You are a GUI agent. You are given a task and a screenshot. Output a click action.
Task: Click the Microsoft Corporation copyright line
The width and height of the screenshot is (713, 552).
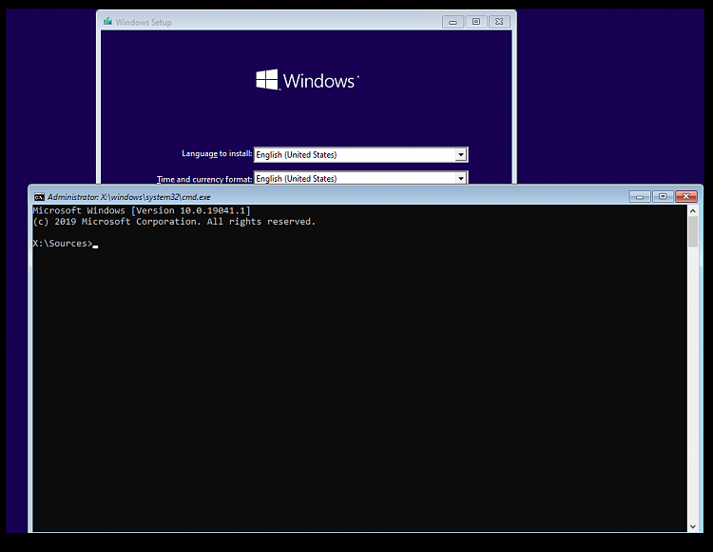[174, 222]
